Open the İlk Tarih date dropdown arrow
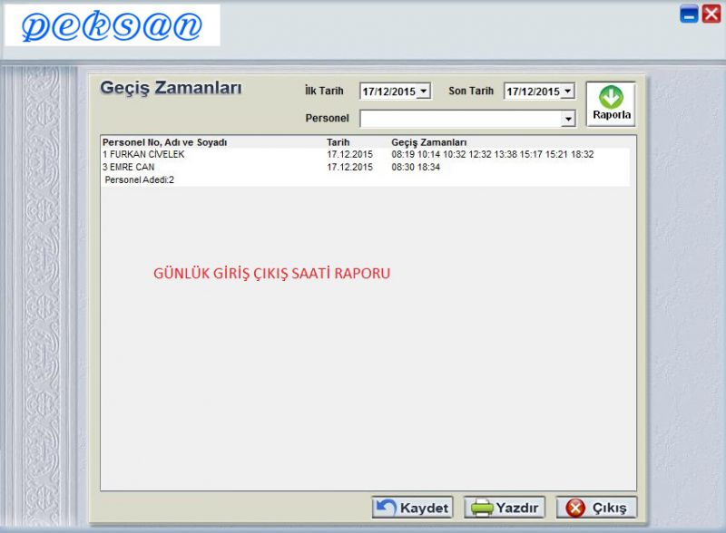Image resolution: width=726 pixels, height=533 pixels. 424,92
